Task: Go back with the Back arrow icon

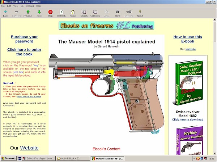Action: point(5,13)
